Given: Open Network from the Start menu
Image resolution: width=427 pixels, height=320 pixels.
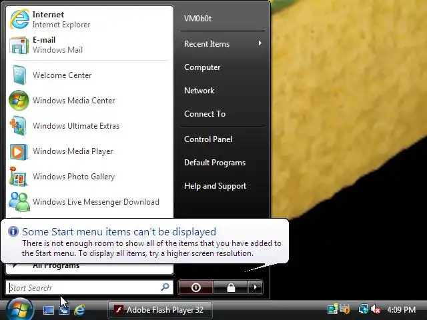Looking at the screenshot, I should [x=223, y=91].
